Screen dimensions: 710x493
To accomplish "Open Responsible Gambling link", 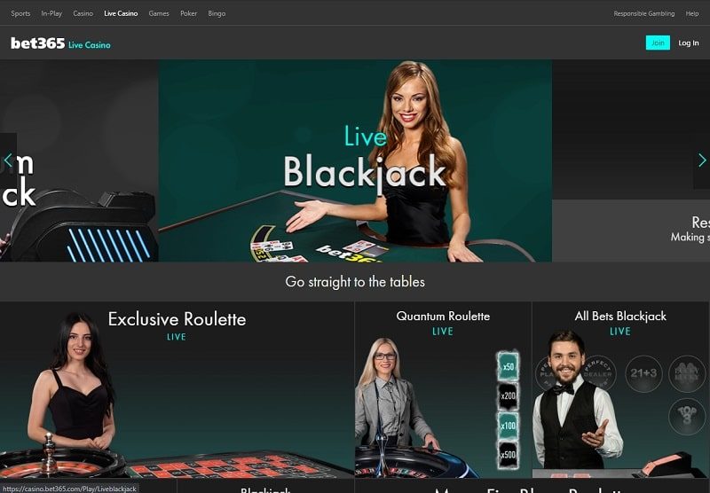I will [644, 13].
